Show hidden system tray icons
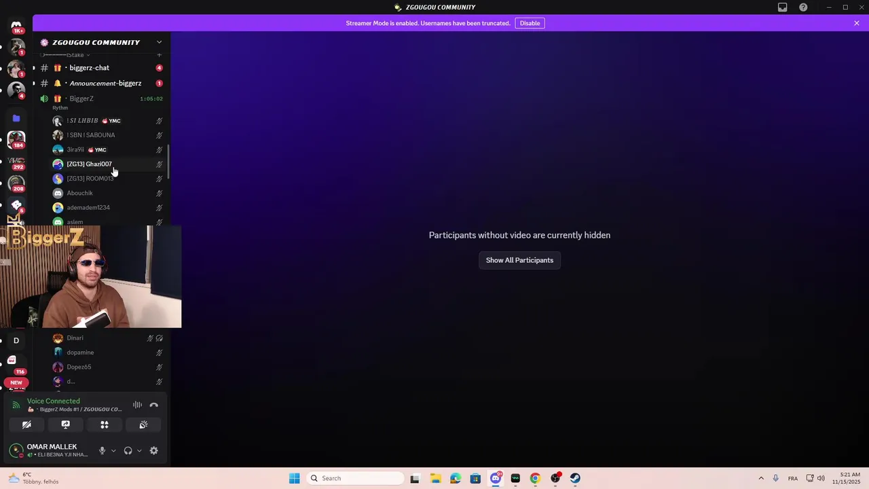 (x=761, y=478)
